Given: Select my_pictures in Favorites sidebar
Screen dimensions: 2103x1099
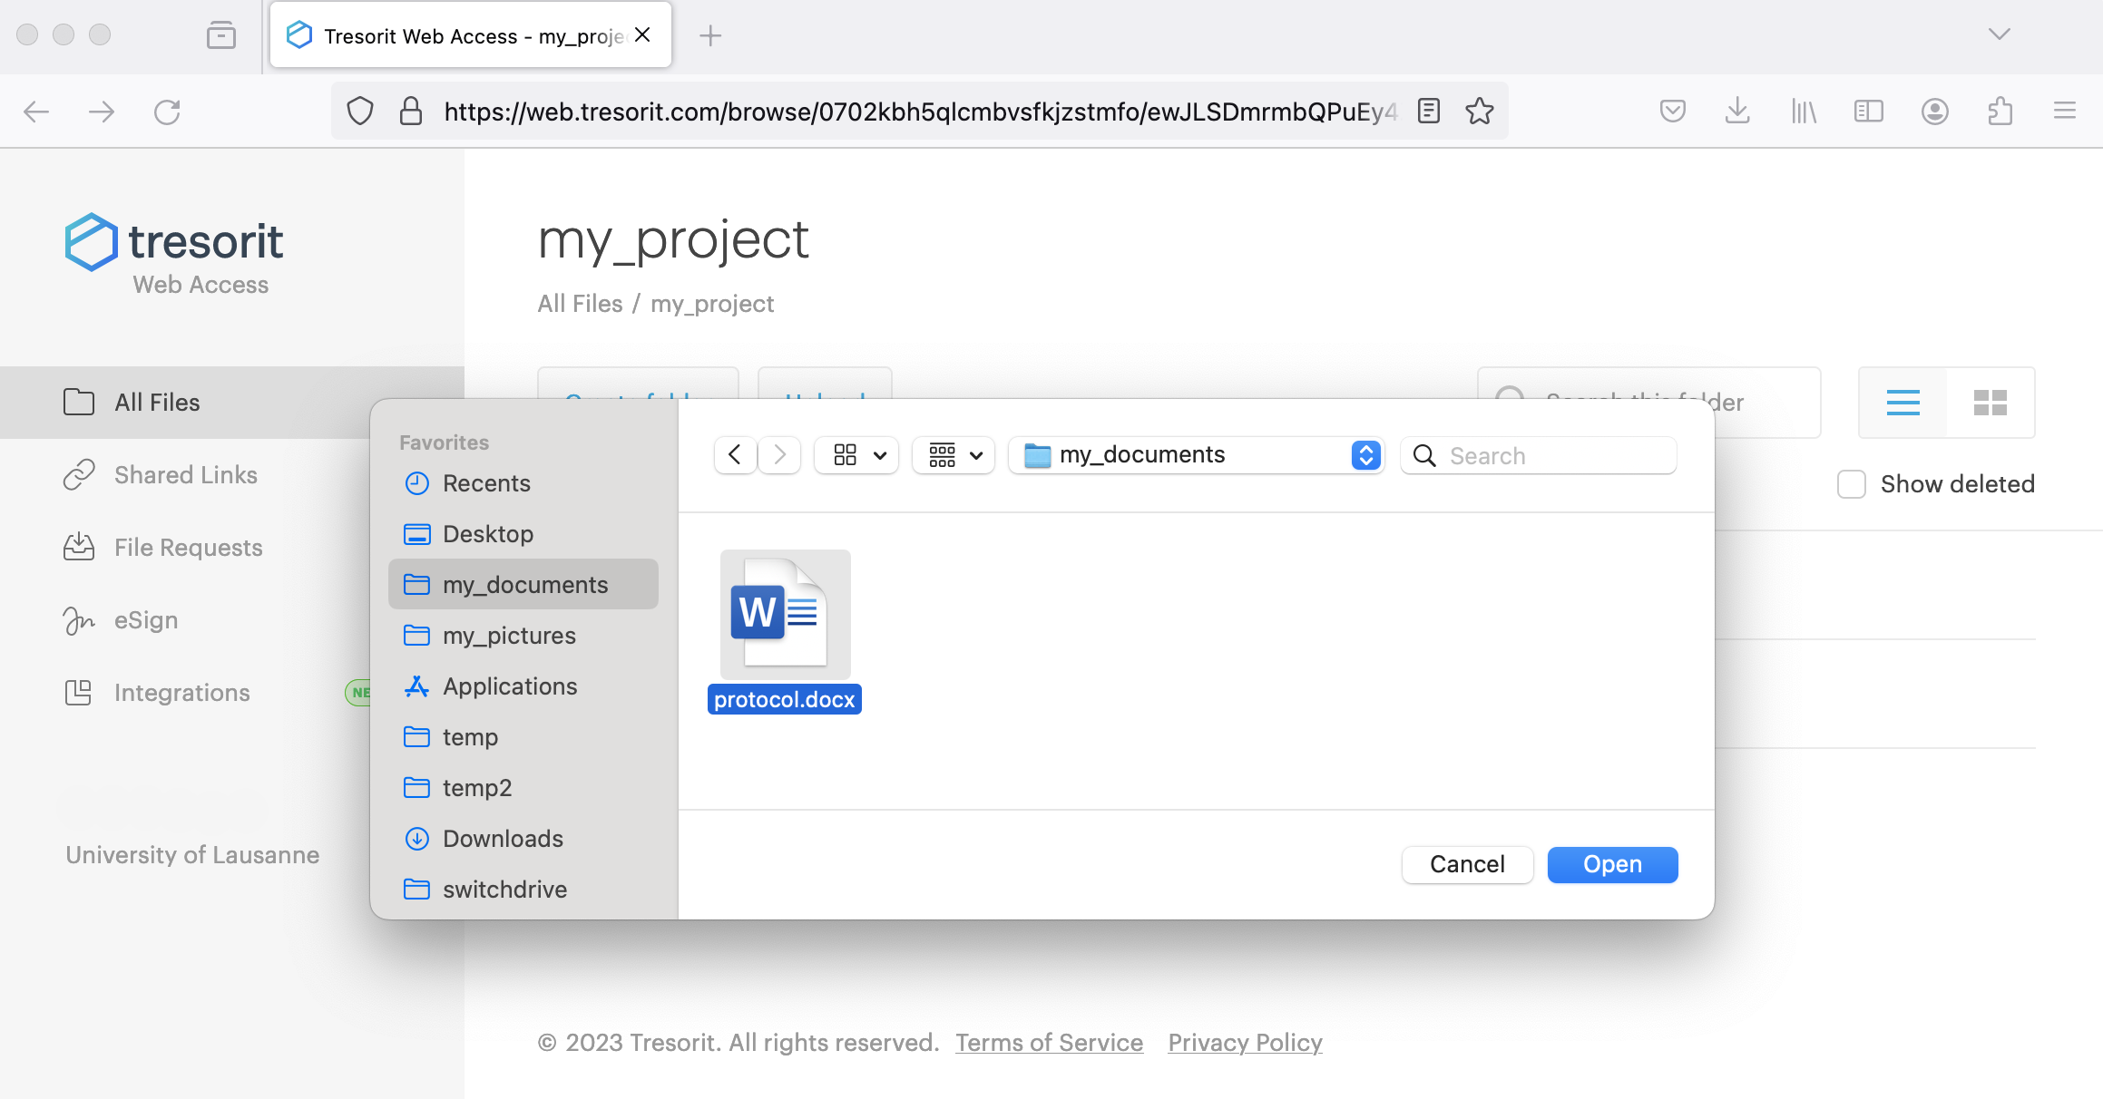Looking at the screenshot, I should [x=508, y=636].
